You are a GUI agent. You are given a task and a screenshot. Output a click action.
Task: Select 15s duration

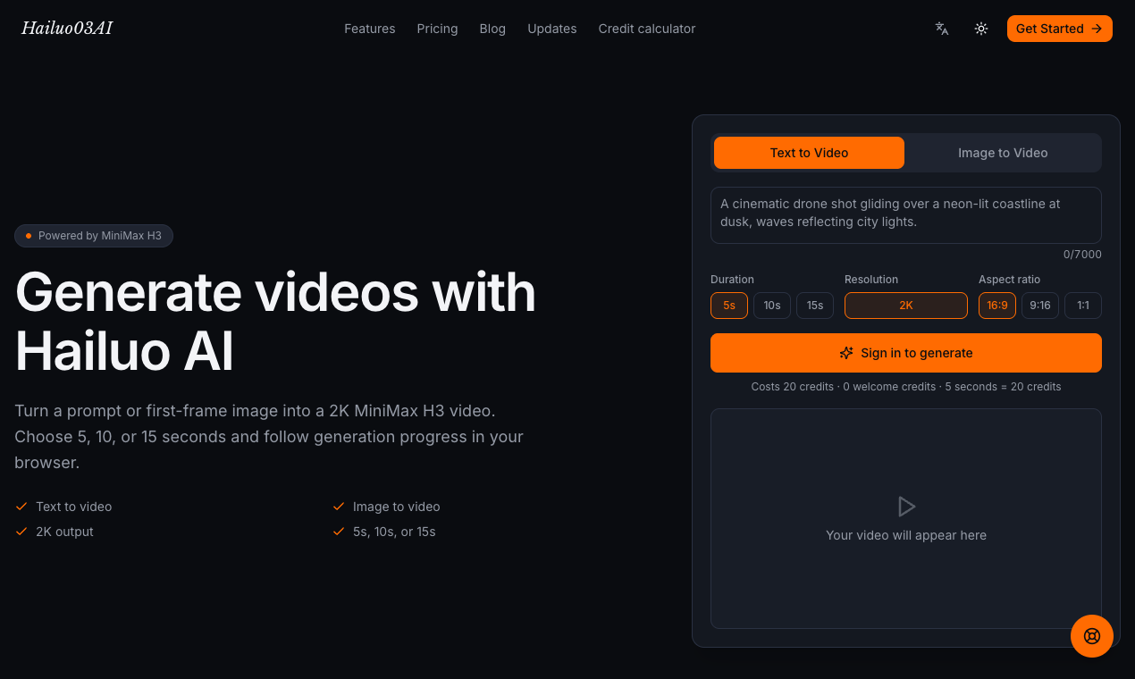[815, 306]
